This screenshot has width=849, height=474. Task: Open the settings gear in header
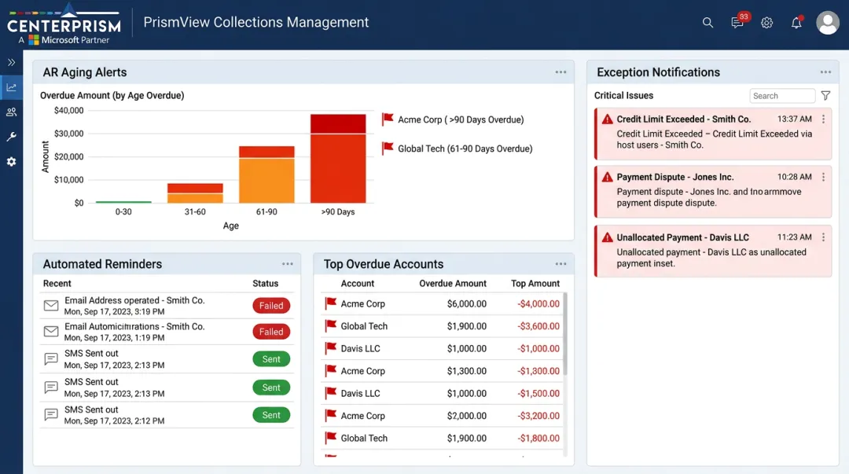[766, 23]
